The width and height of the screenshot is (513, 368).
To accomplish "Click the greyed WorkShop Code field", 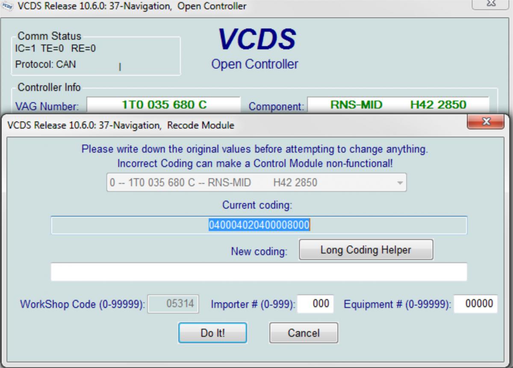I will tap(173, 304).
